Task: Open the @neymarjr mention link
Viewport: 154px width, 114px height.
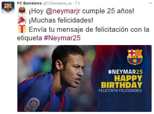Action: 63,11
